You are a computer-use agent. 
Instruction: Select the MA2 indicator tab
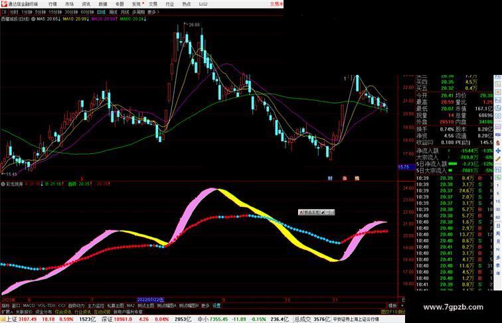pyautogui.click(x=130, y=306)
